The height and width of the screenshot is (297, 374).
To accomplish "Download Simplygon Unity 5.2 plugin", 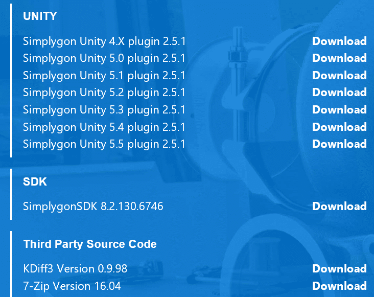I will (x=339, y=93).
